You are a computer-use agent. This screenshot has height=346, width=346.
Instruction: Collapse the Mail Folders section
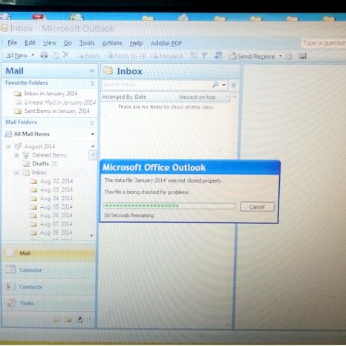click(92, 123)
